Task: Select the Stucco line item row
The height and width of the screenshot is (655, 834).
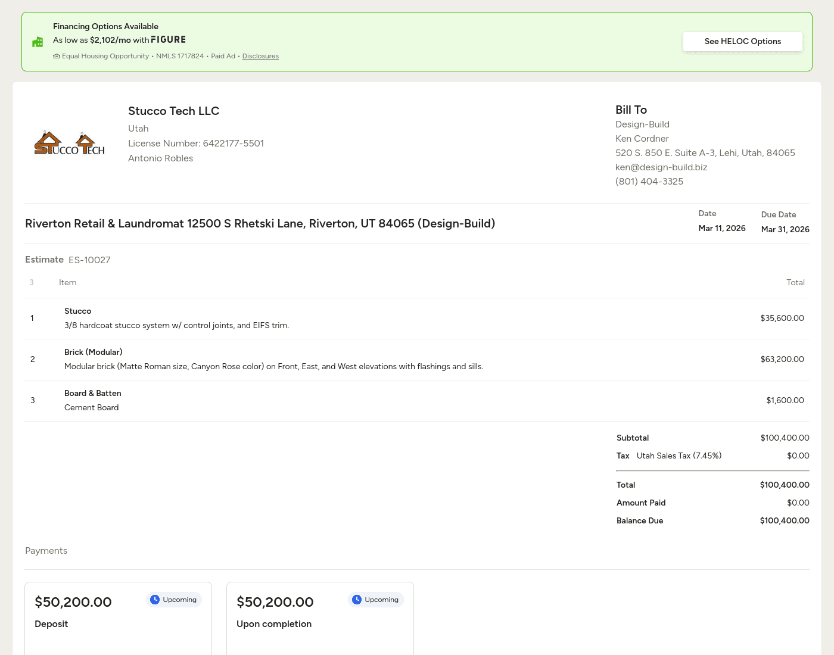Action: 417,319
